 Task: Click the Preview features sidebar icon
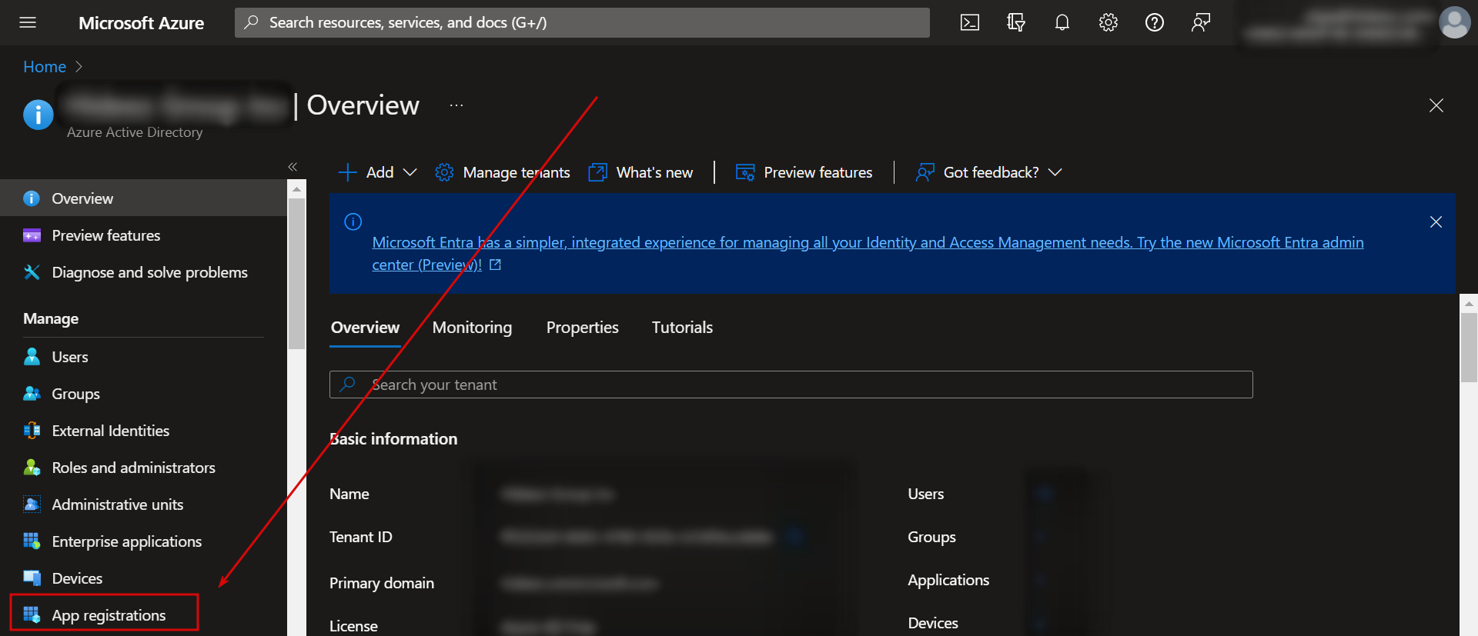tap(32, 235)
